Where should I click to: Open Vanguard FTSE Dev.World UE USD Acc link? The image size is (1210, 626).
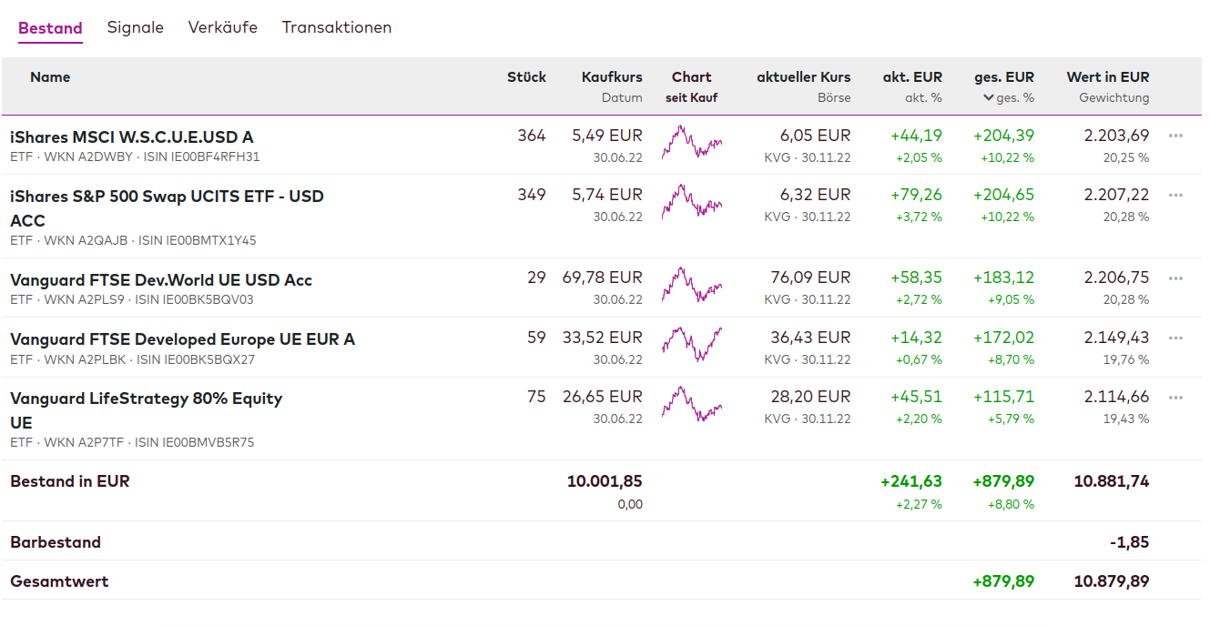161,280
